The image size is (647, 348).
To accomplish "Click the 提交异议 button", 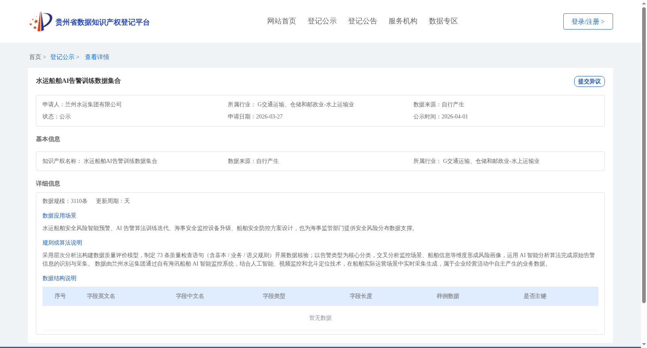I will click(x=589, y=81).
